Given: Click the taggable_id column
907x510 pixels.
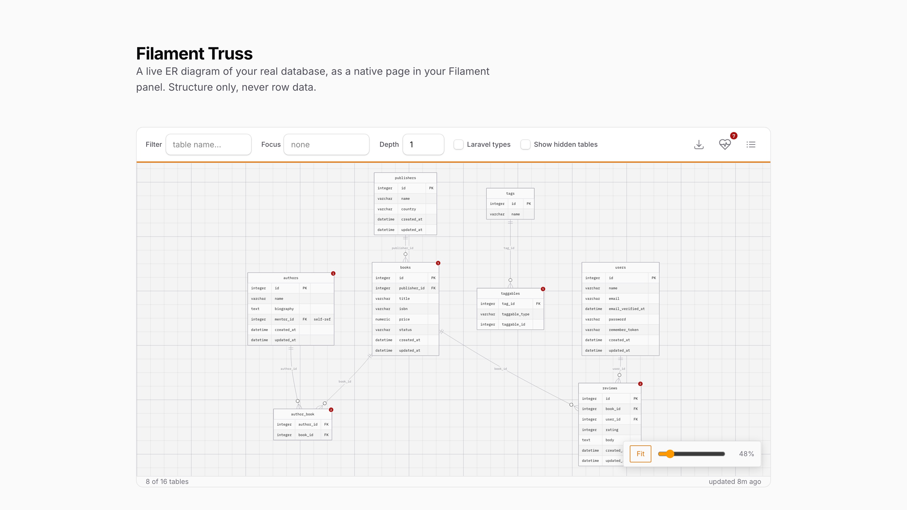Looking at the screenshot, I should click(x=510, y=324).
